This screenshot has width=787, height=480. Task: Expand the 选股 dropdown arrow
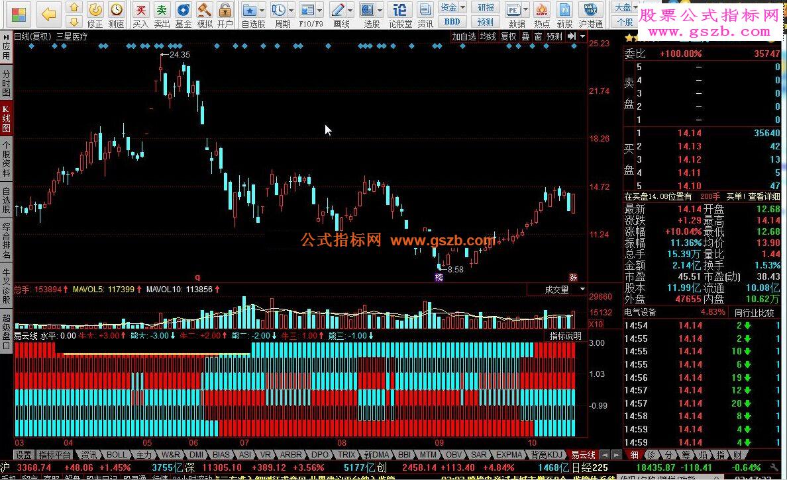(380, 10)
